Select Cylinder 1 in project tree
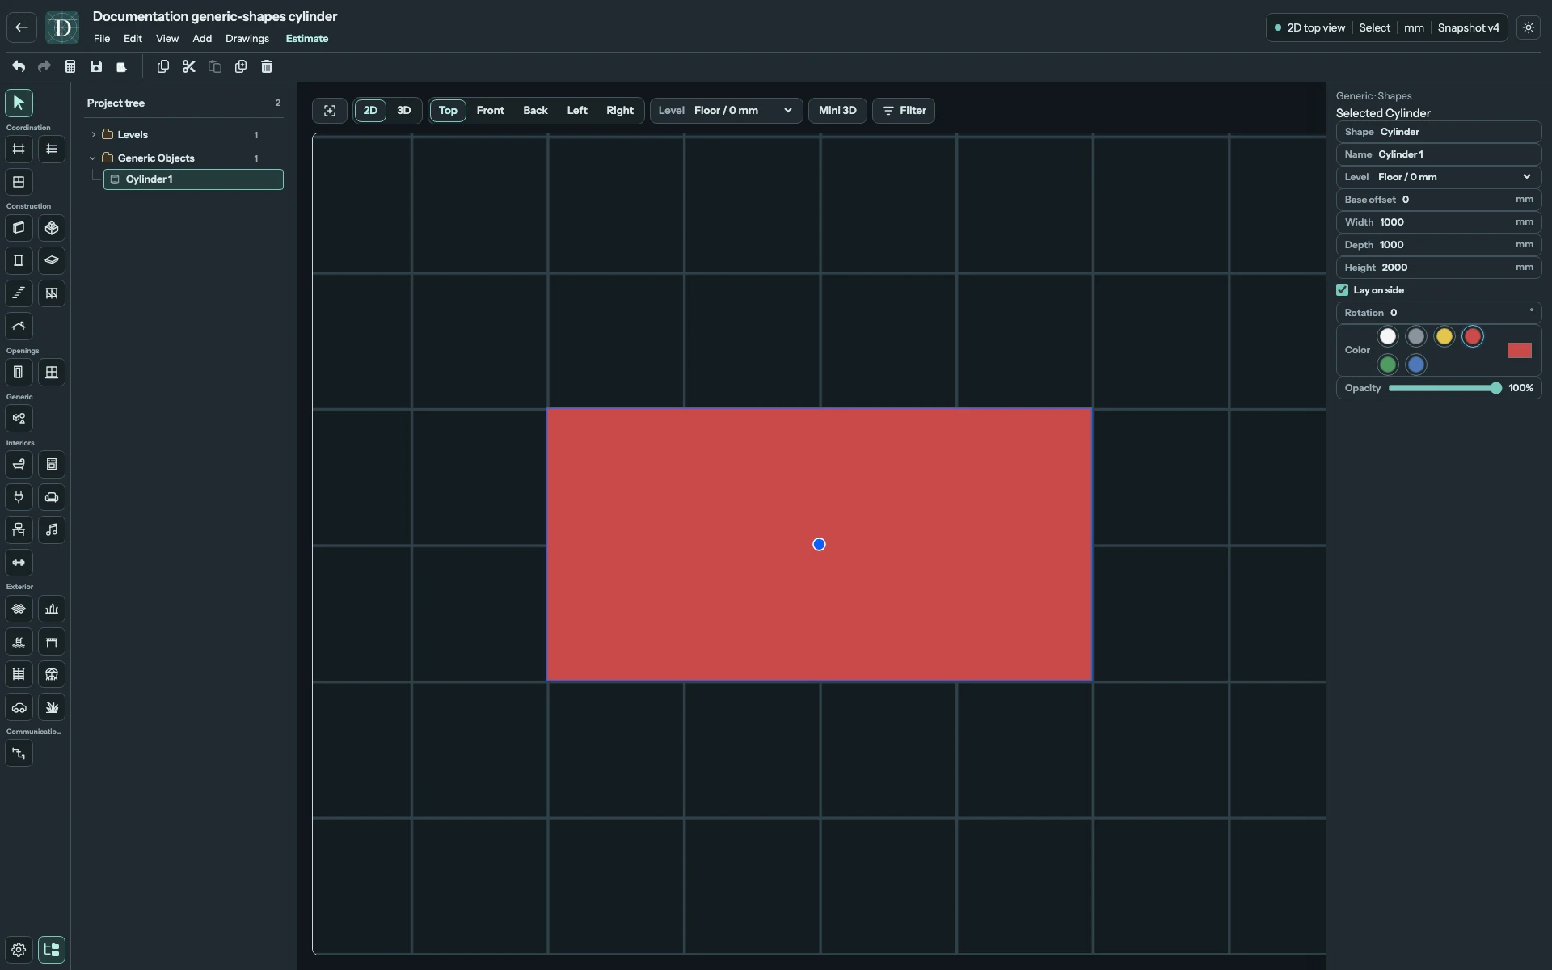The image size is (1552, 970). [x=194, y=179]
